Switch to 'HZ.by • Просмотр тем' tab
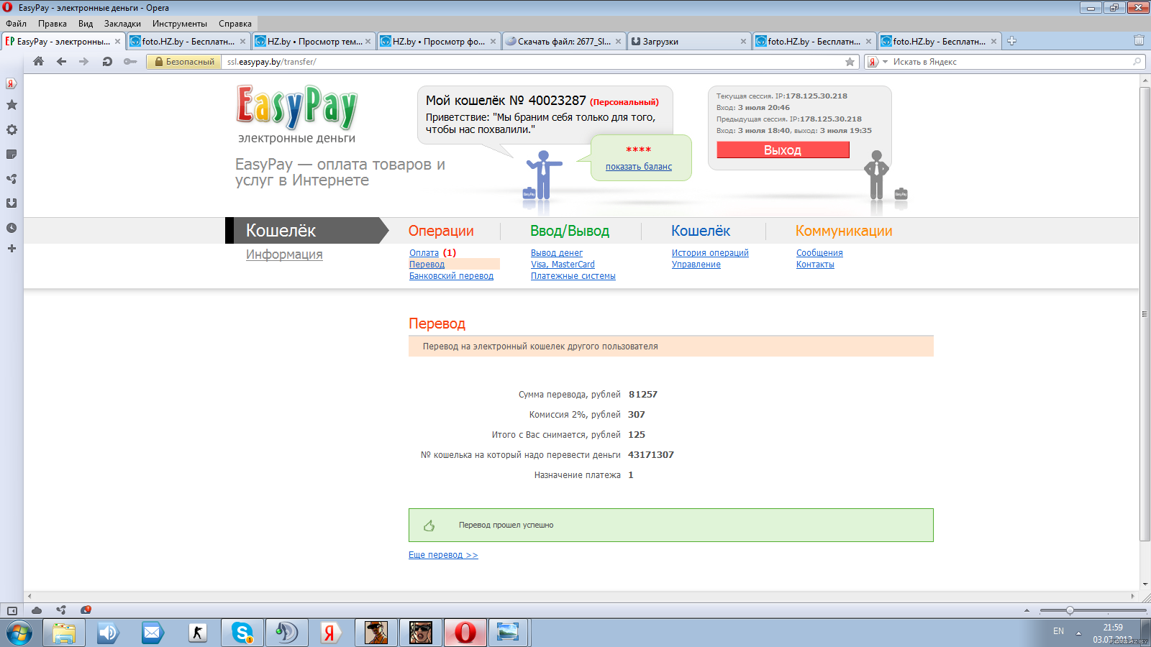The image size is (1151, 647). coord(314,41)
